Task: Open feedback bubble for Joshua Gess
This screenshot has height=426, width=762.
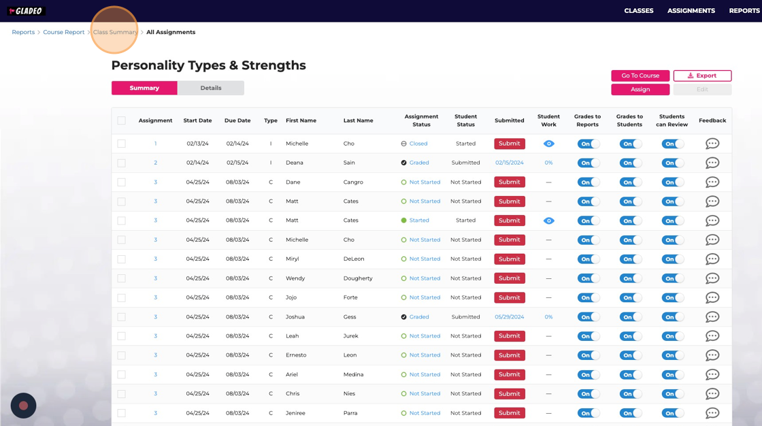Action: [712, 316]
